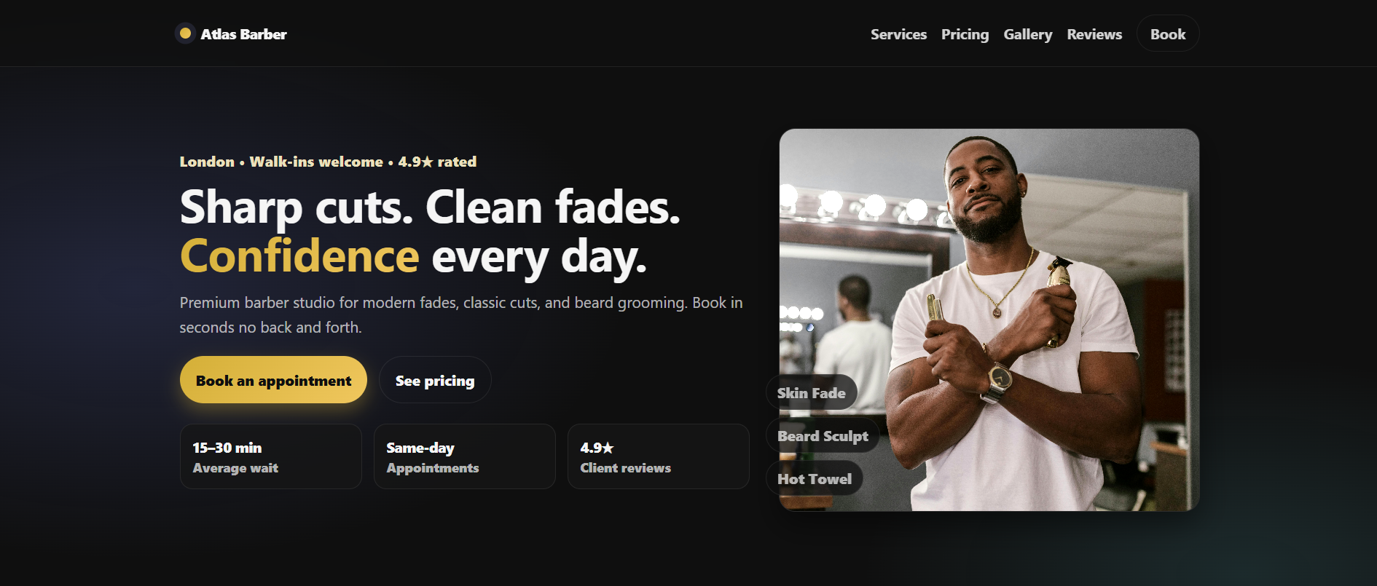
Task: Navigate to Reviews in header
Action: coord(1094,34)
